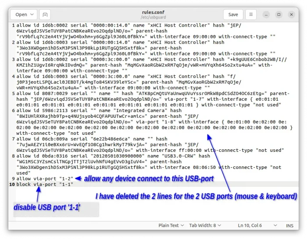Click the Open button
Screen dimensions: 307x239
click(25, 14)
